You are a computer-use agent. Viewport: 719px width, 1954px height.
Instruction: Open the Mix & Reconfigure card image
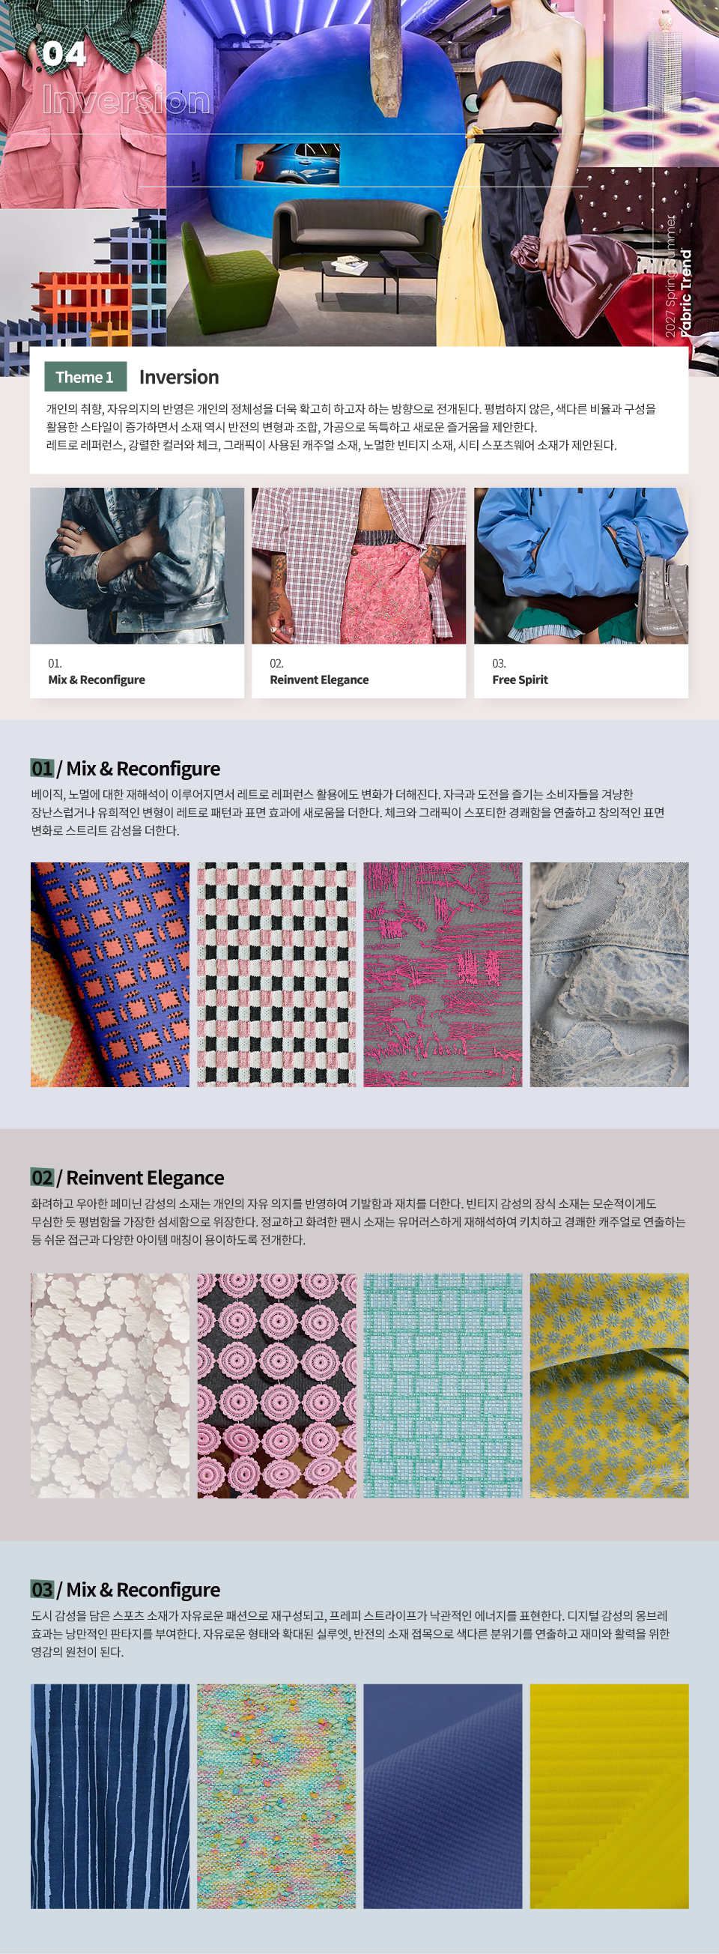pyautogui.click(x=137, y=566)
